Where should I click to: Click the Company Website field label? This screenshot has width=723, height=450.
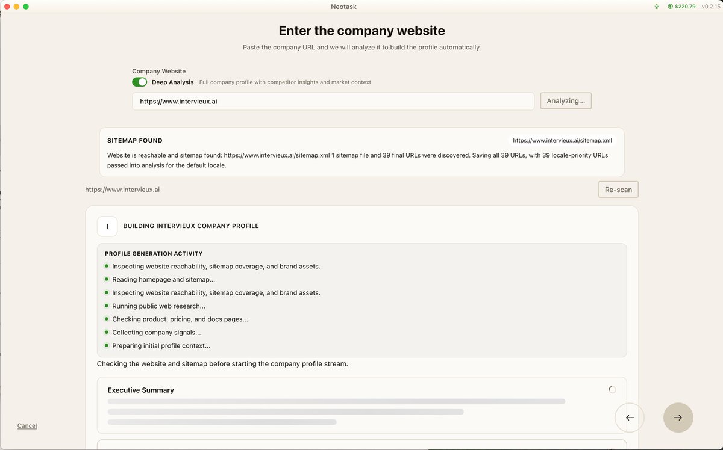159,71
